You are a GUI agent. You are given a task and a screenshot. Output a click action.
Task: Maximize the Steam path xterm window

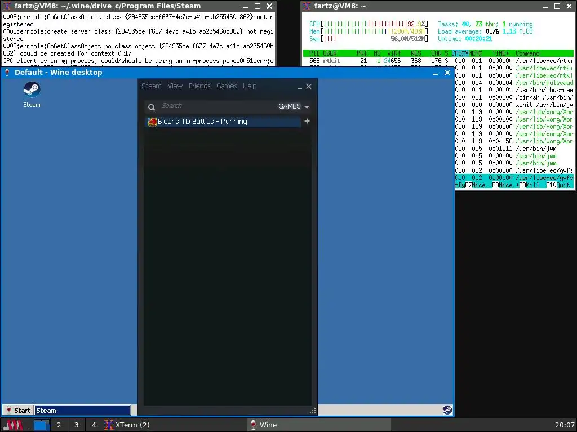click(258, 6)
